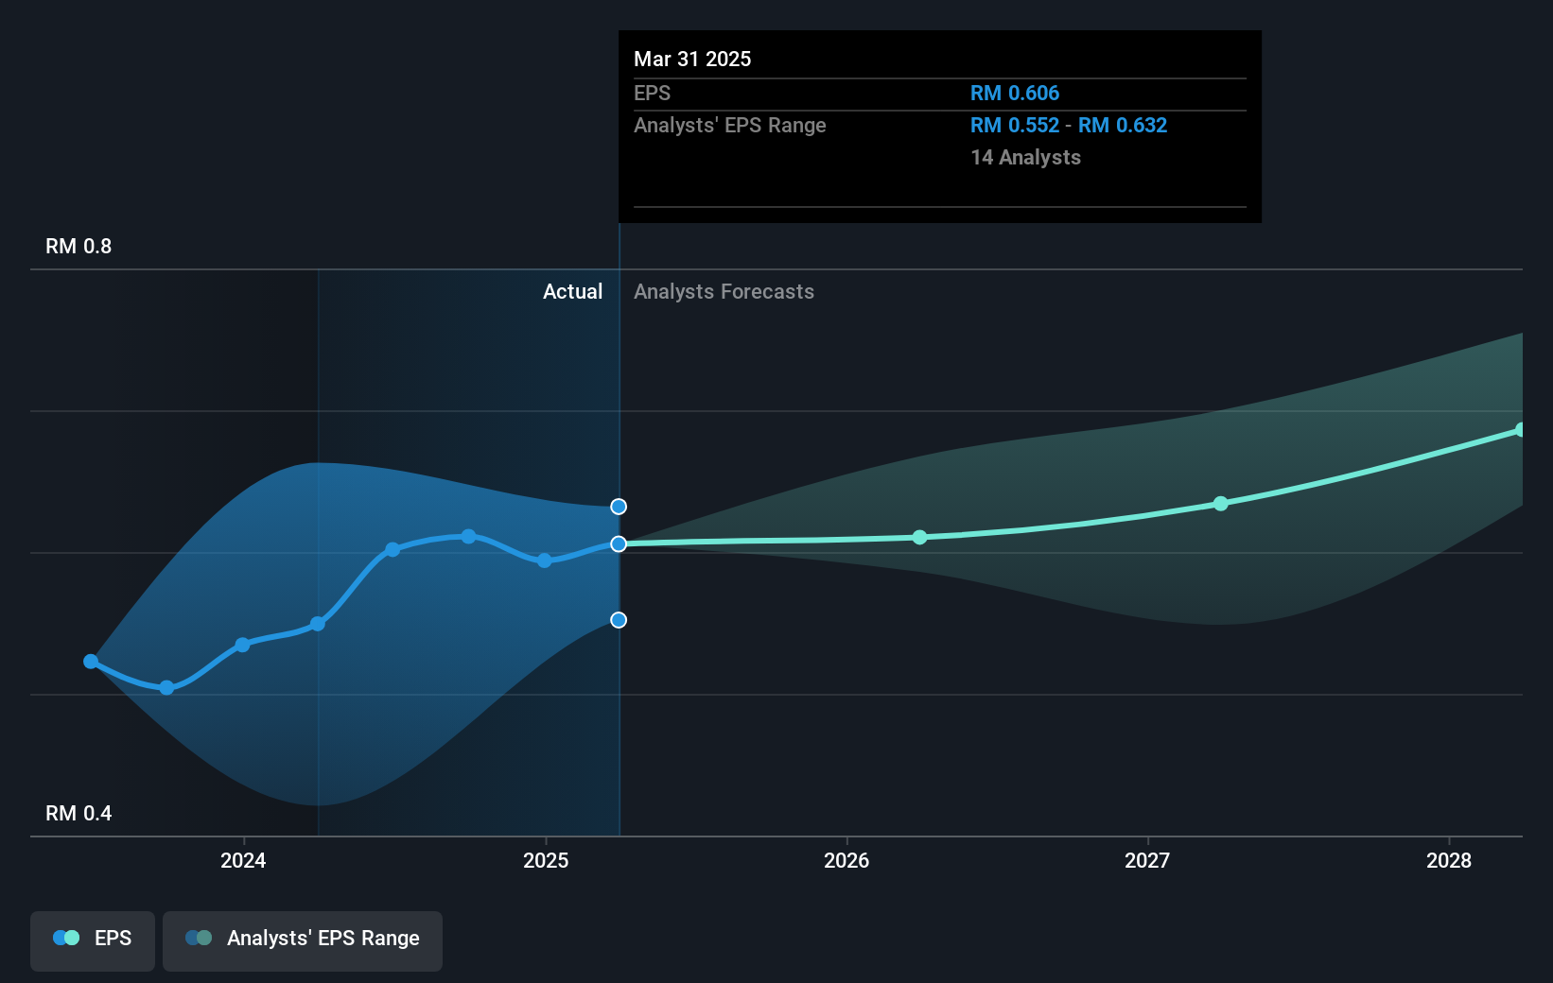1553x983 pixels.
Task: Select the Mar 2025 upper range marker
Action: pos(619,507)
